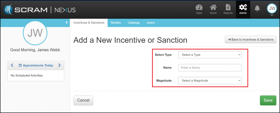Switch to the Models tab
280x113 pixels.
pos(116,23)
